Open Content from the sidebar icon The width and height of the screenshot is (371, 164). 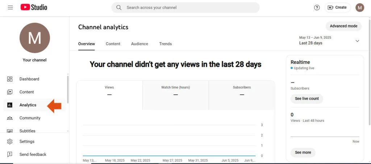10,92
